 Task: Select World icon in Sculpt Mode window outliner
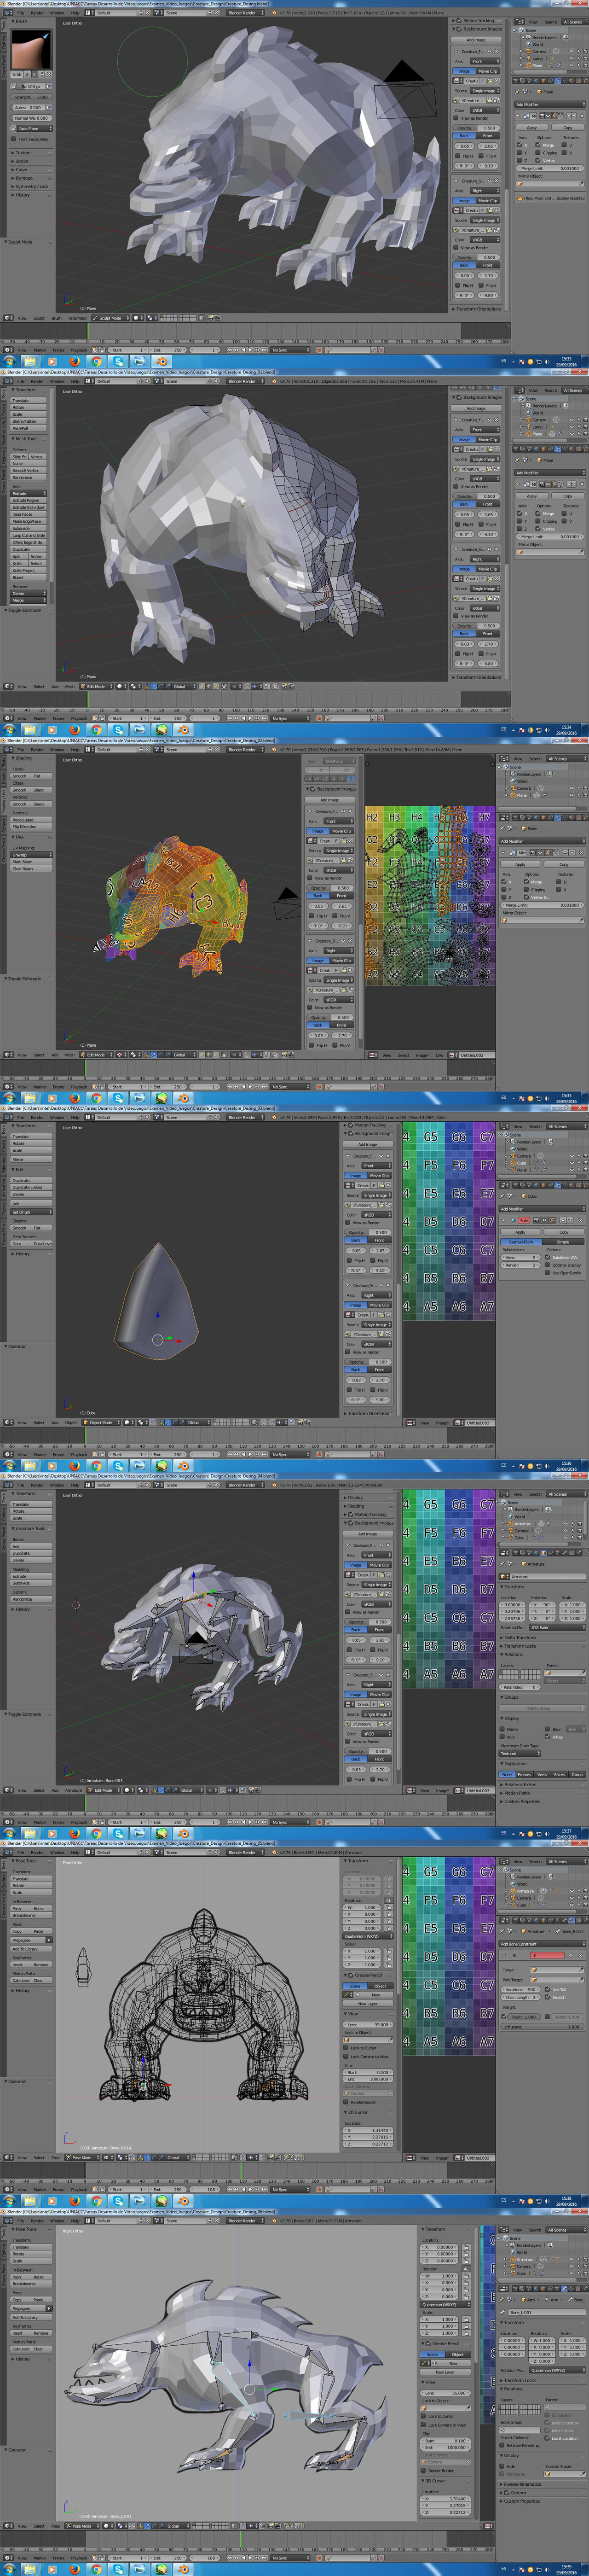529,44
